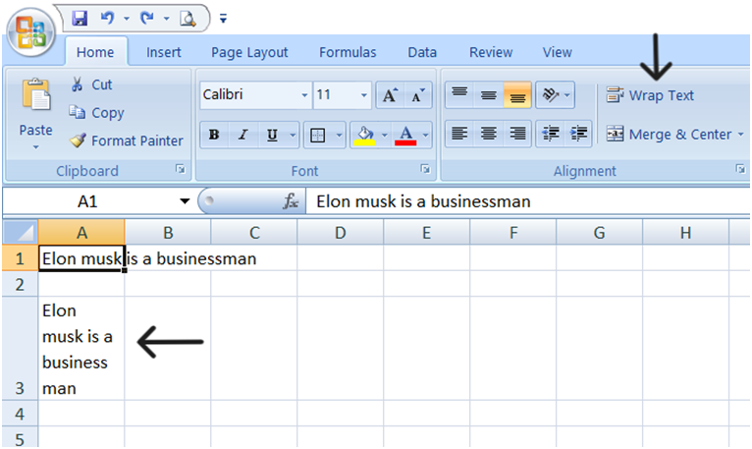Open the Redo history dropdown arrow
The width and height of the screenshot is (752, 449).
tap(167, 19)
